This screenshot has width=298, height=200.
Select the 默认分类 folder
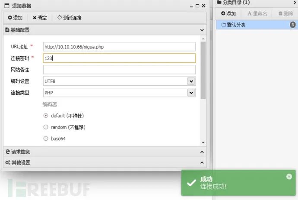(x=257, y=25)
